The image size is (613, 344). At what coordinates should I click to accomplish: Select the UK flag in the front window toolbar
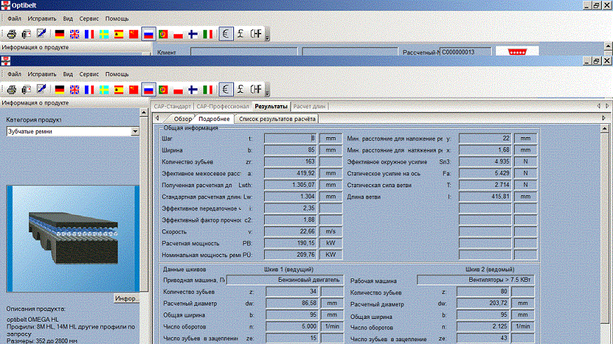coord(75,89)
